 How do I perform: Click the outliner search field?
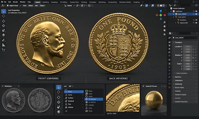point(184,5)
